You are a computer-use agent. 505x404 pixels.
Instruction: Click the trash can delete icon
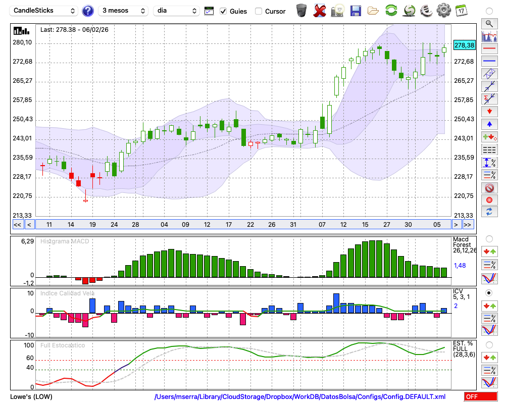tap(301, 11)
